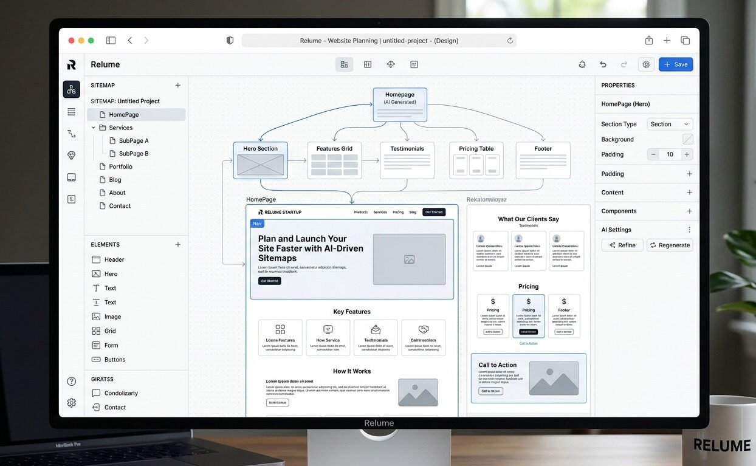Select the Condolizarty item
This screenshot has width=756, height=466.
(x=115, y=393)
